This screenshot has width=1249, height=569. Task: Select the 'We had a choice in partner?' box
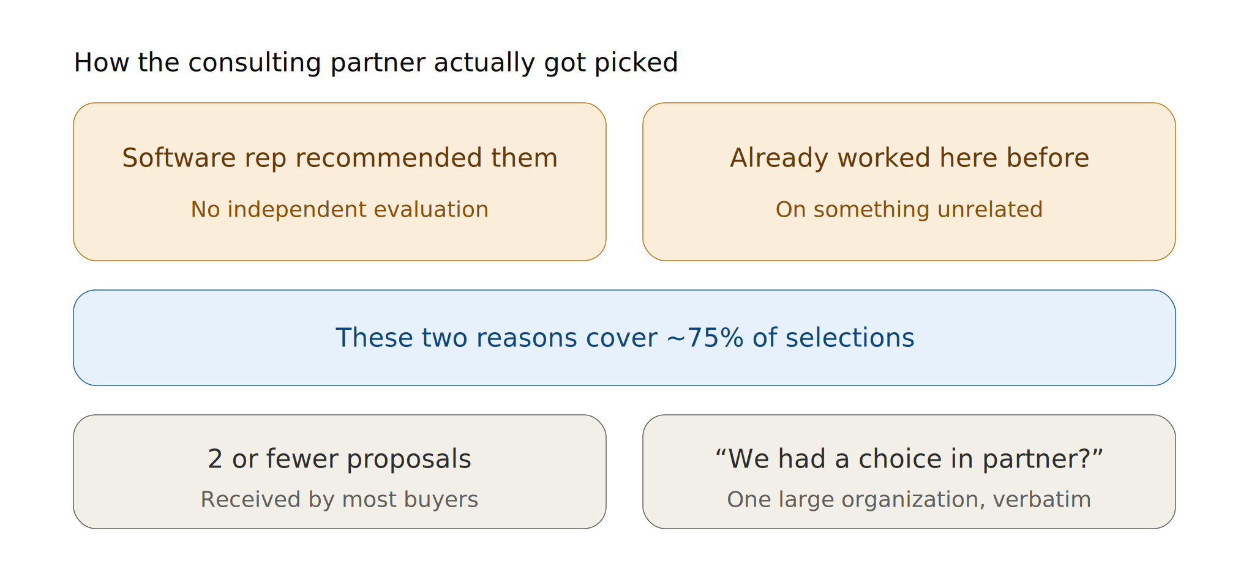(x=909, y=472)
